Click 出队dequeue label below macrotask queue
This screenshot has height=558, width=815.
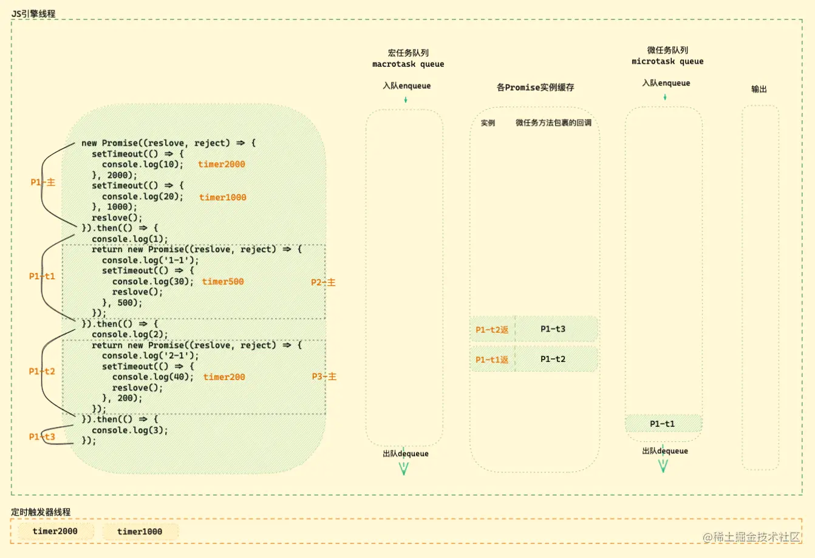point(406,454)
